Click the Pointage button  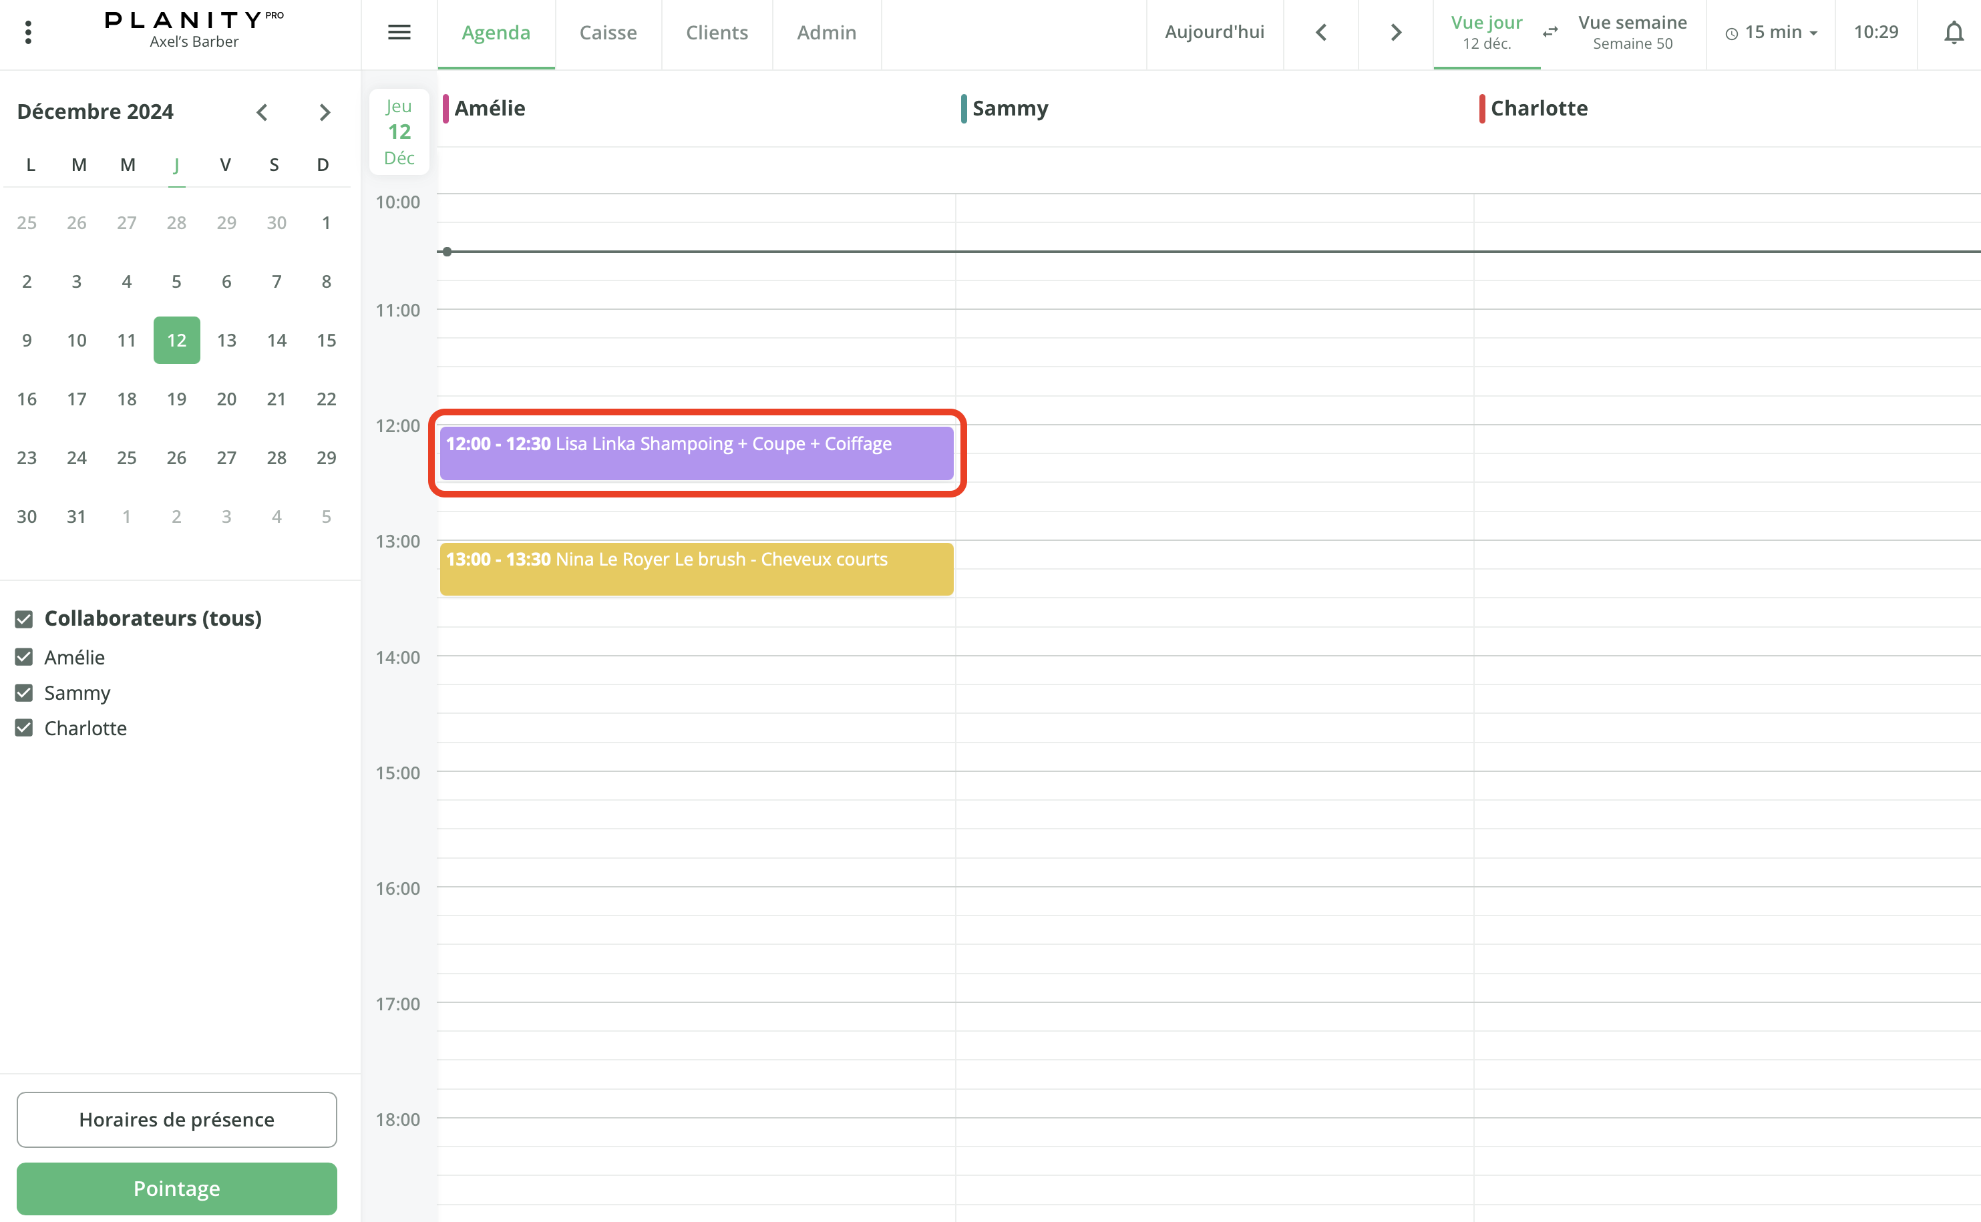point(176,1188)
